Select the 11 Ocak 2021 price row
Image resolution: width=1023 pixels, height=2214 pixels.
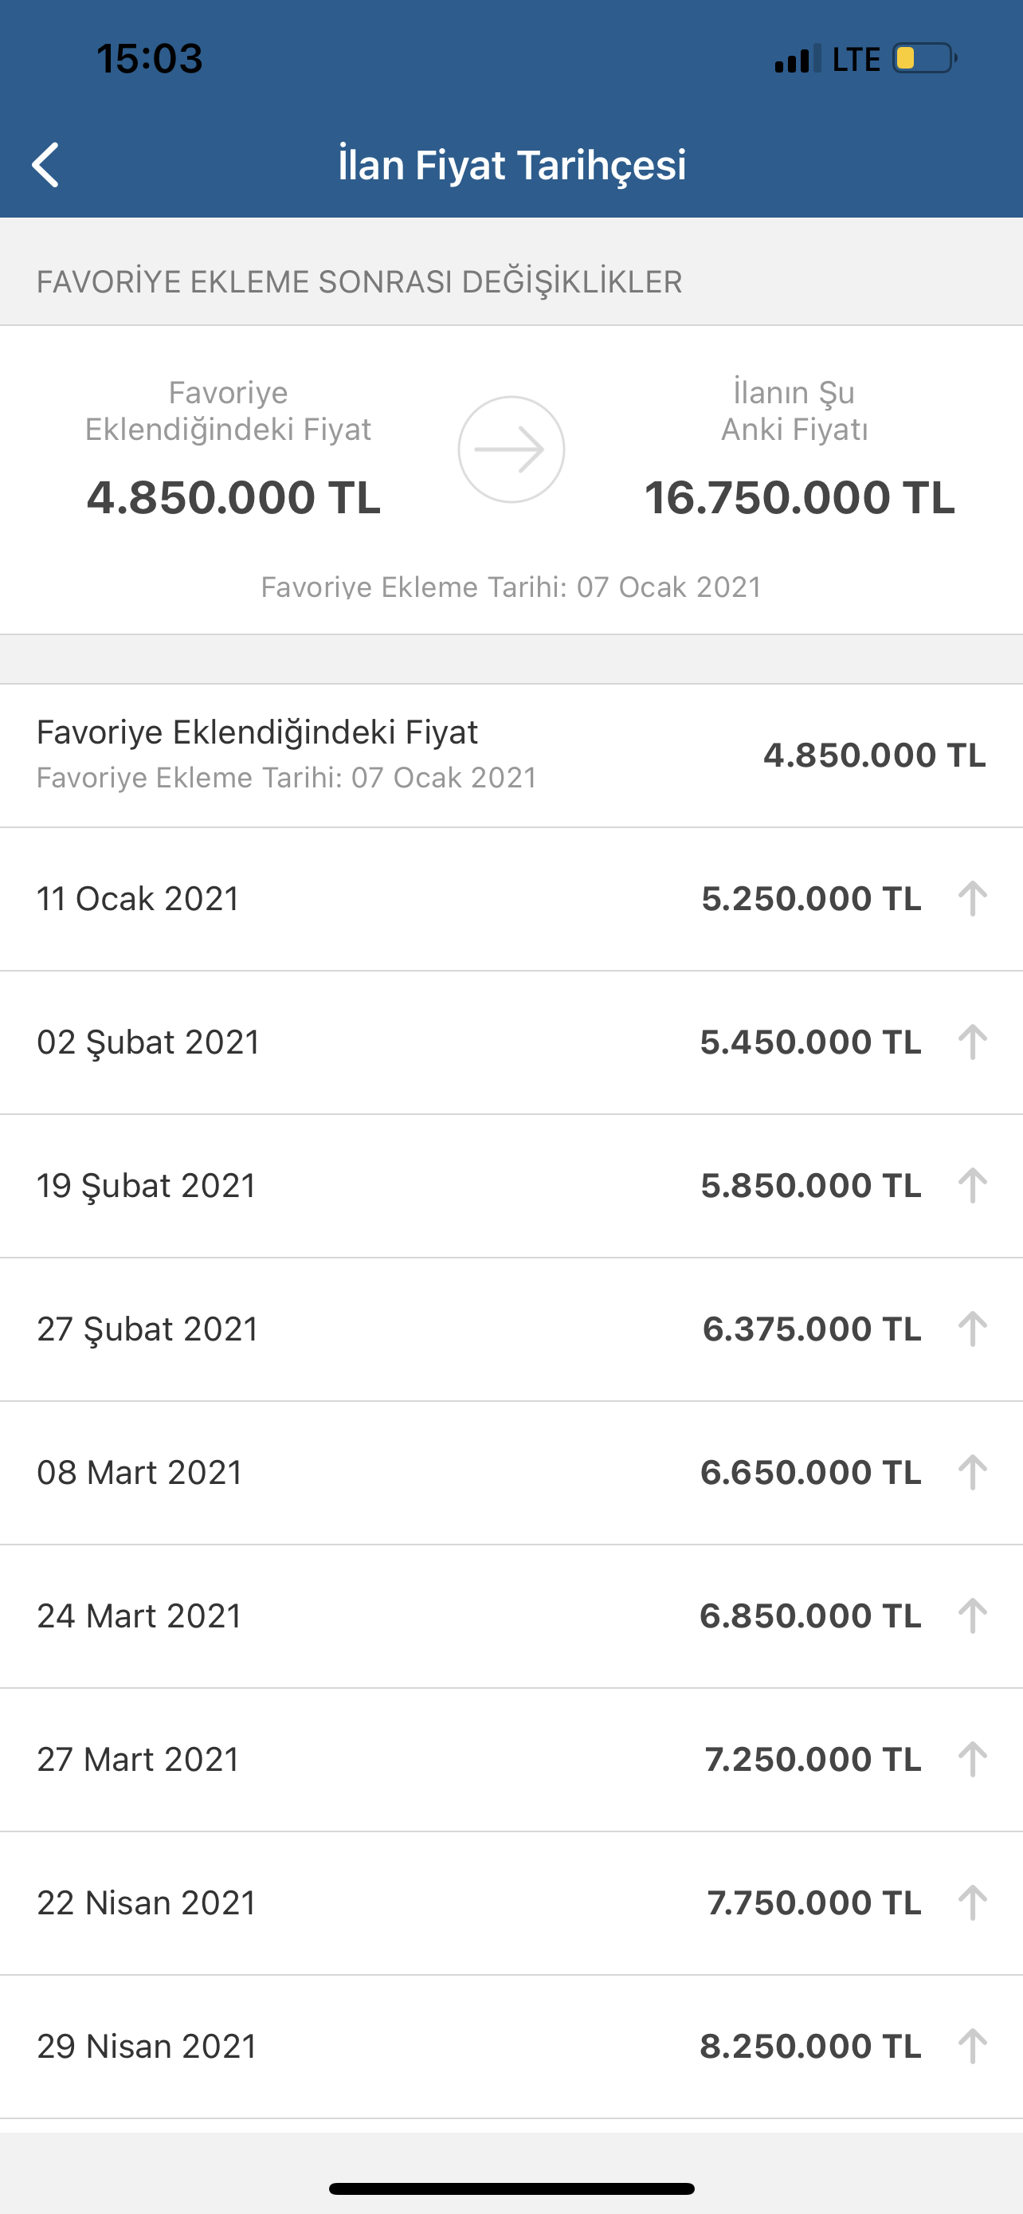pos(511,900)
